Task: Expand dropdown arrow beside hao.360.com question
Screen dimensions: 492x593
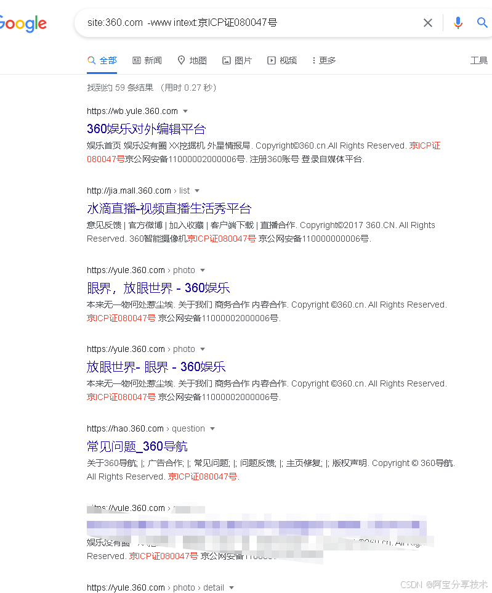Action: pos(212,428)
